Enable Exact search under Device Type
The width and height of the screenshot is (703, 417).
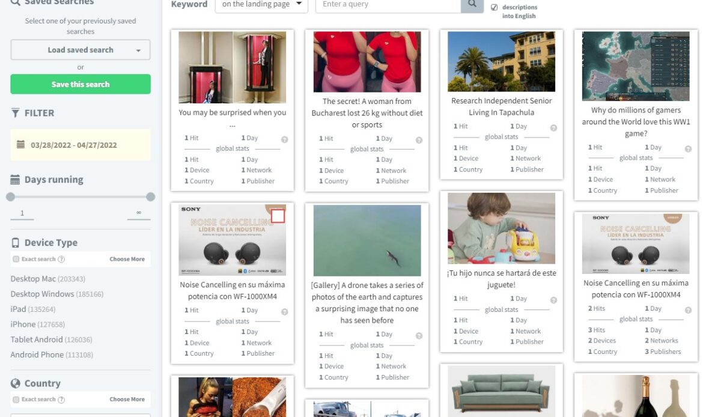click(x=16, y=259)
